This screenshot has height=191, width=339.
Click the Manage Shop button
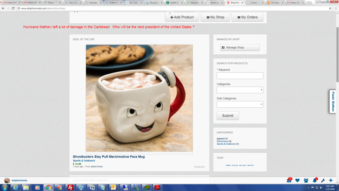tap(240, 48)
